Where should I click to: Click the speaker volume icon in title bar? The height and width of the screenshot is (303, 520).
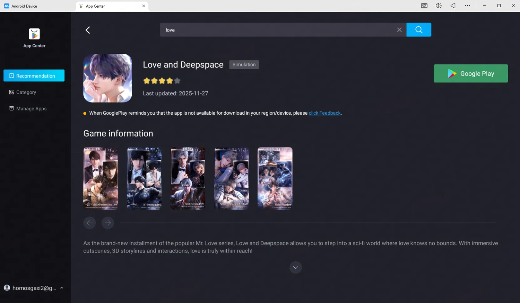coord(438,6)
